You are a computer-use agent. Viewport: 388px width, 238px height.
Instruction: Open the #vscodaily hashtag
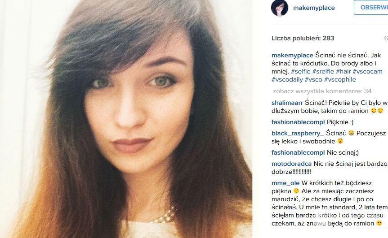tap(287, 80)
